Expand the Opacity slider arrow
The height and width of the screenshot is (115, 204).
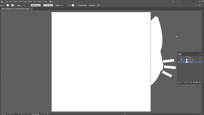pyautogui.click(x=67, y=5)
